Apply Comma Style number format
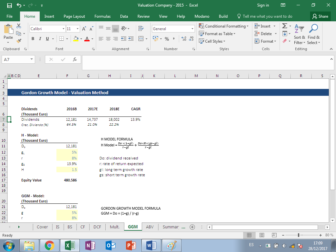Viewport: 336px width, 252px height. pos(174,39)
